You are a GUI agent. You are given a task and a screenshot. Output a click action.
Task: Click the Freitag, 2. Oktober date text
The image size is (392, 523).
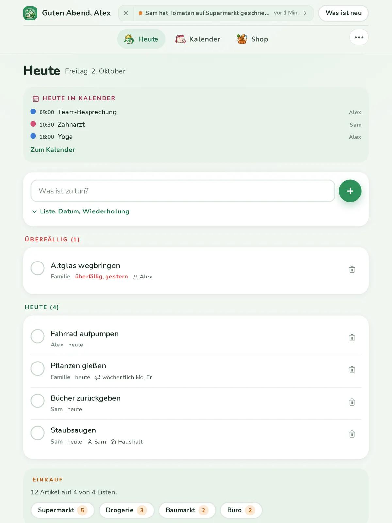click(x=95, y=71)
